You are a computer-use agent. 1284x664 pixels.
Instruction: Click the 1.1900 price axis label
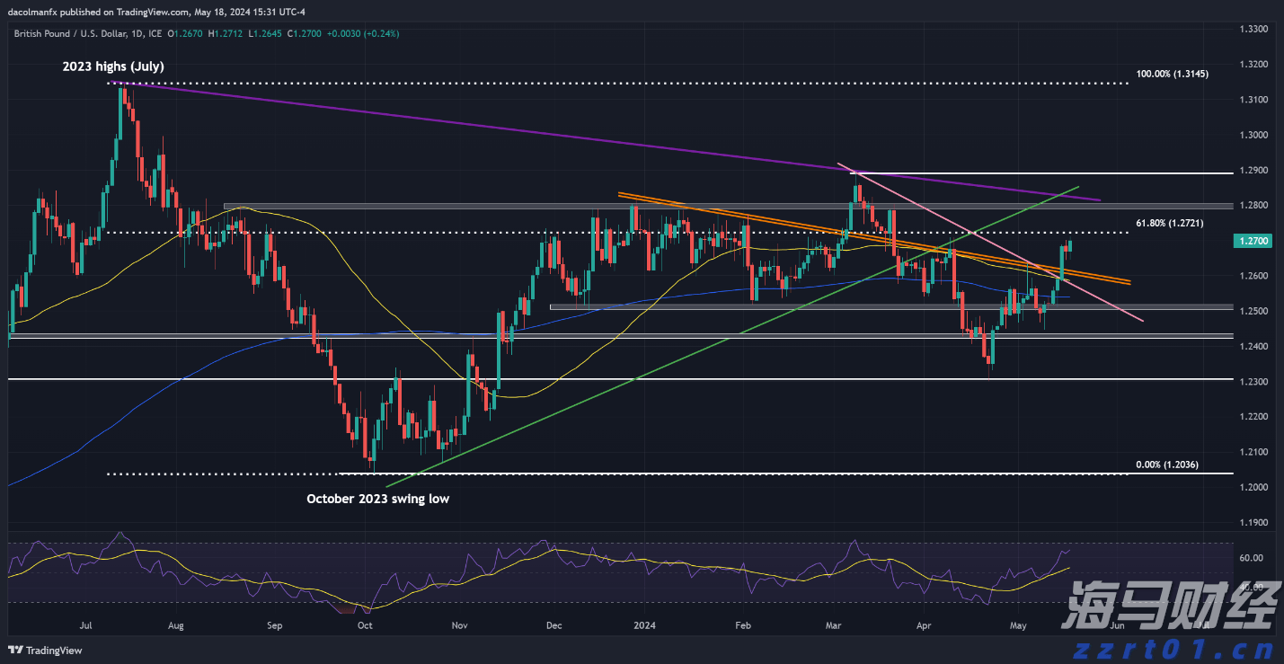(1253, 522)
